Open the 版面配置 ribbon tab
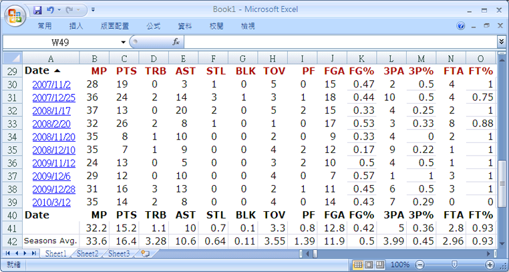509x272 pixels. [x=115, y=26]
